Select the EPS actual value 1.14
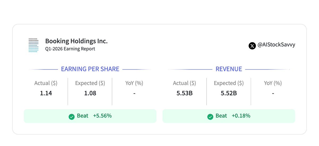 click(46, 93)
